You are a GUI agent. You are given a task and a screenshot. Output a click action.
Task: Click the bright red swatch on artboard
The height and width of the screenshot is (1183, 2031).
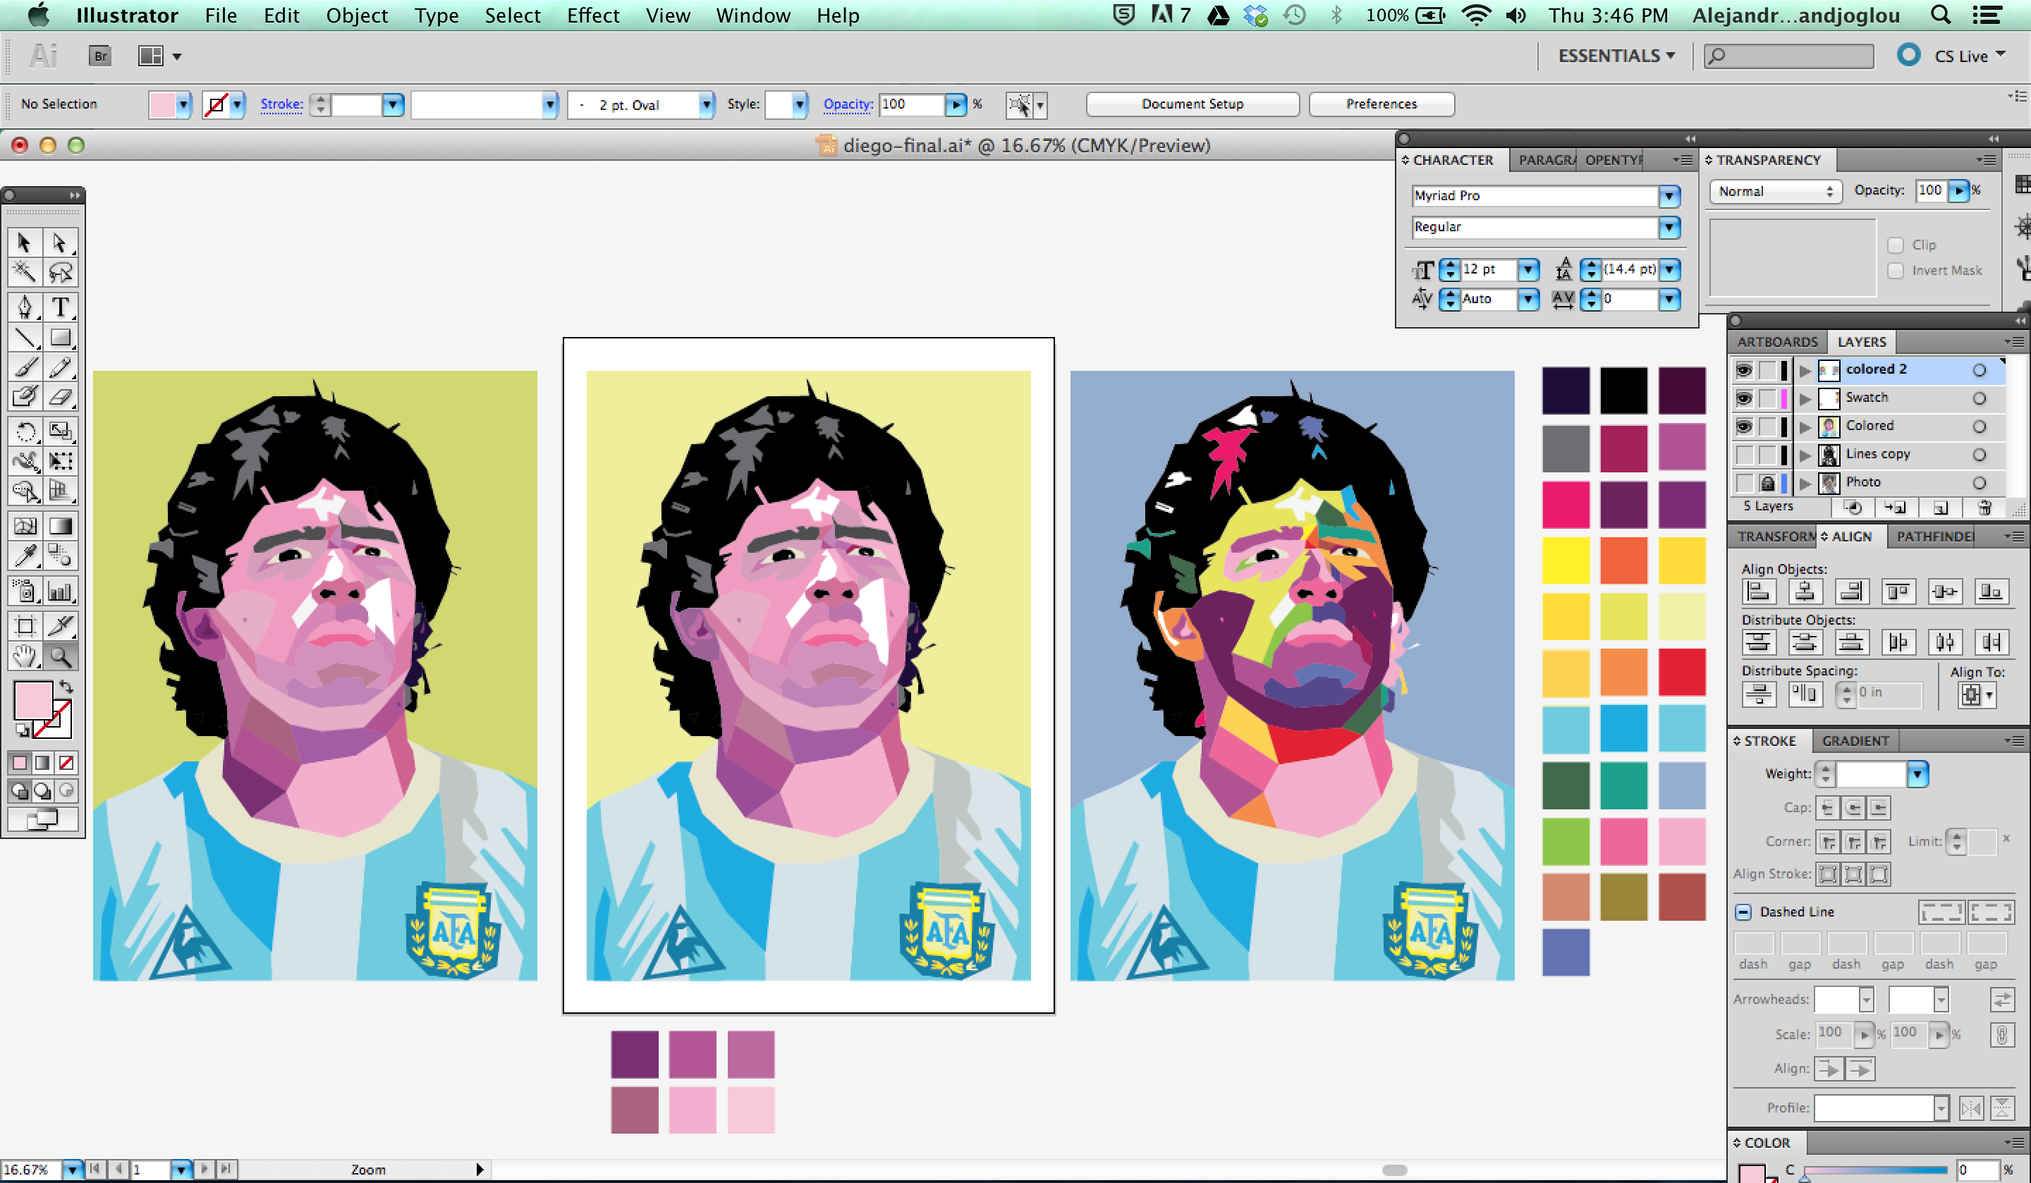tap(1681, 672)
